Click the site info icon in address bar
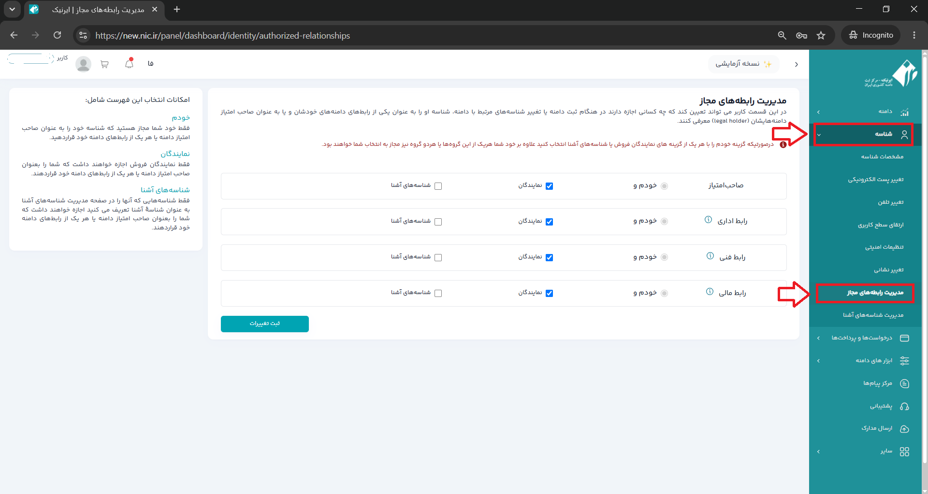Viewport: 928px width, 494px height. [83, 35]
